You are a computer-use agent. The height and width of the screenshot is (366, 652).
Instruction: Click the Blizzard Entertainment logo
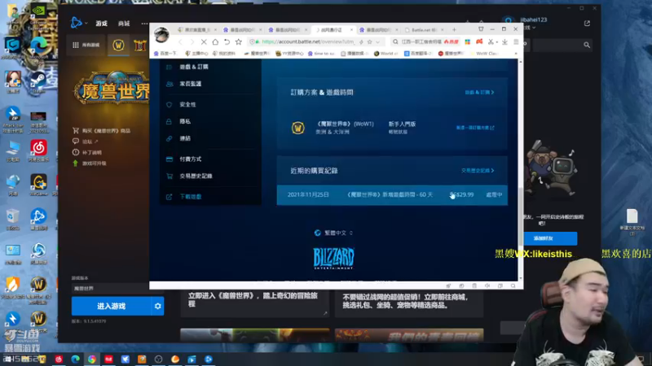point(333,258)
